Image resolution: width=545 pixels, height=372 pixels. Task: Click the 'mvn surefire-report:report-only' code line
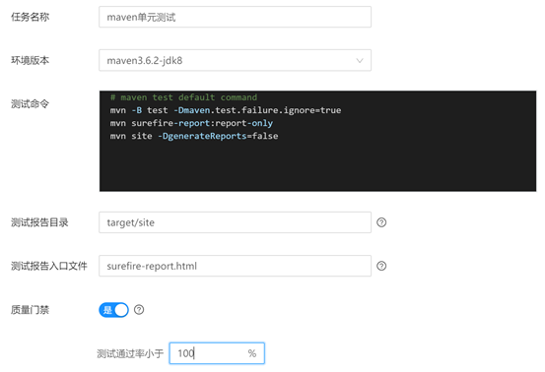pyautogui.click(x=191, y=123)
